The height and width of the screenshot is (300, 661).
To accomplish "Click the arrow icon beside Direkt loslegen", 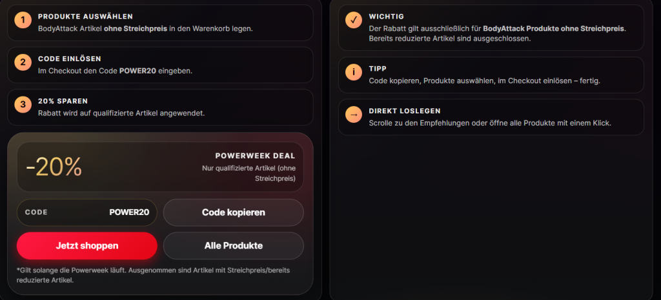I will (354, 115).
